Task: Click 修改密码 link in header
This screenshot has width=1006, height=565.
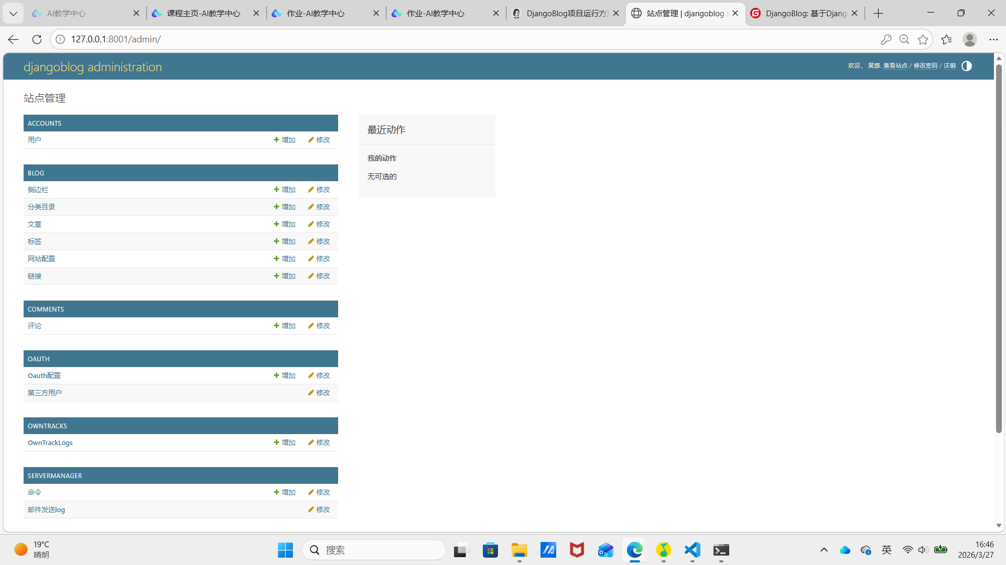Action: coord(926,66)
